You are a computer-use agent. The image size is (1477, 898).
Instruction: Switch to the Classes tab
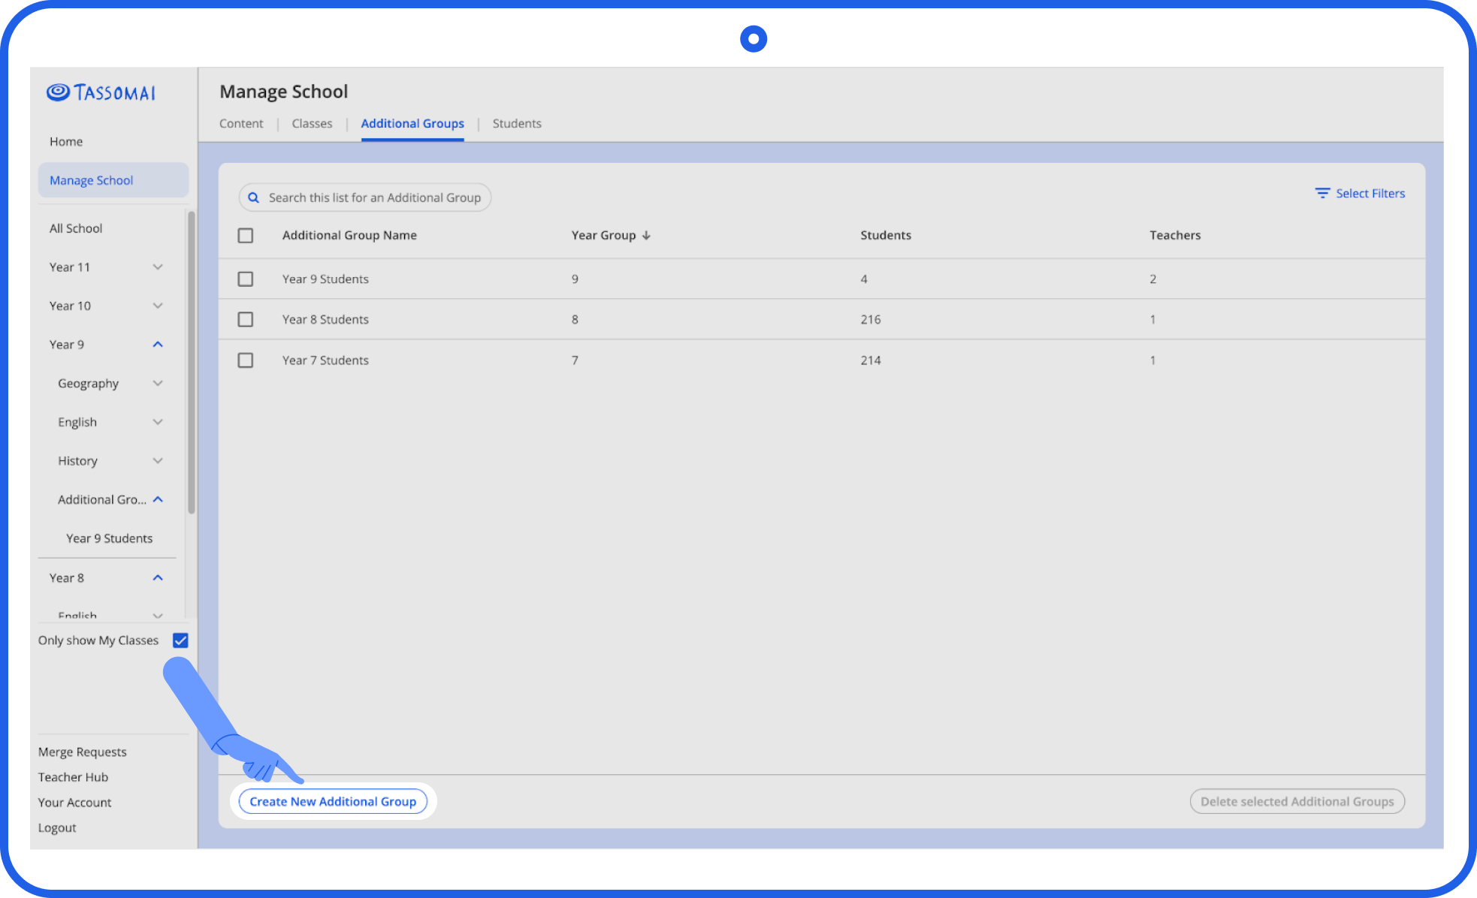pos(312,123)
